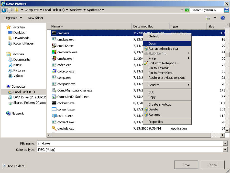The image size is (230, 173).
Task: Click the DVD Drive (D:) icon
Action: click(10, 97)
